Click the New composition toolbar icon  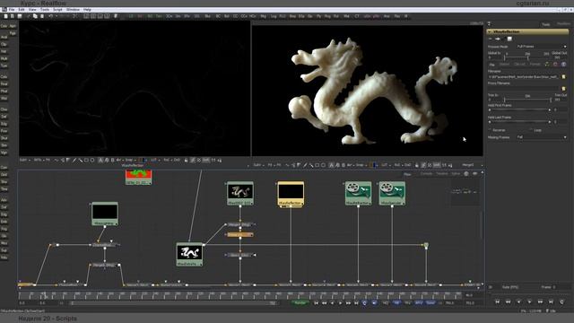(5, 16)
